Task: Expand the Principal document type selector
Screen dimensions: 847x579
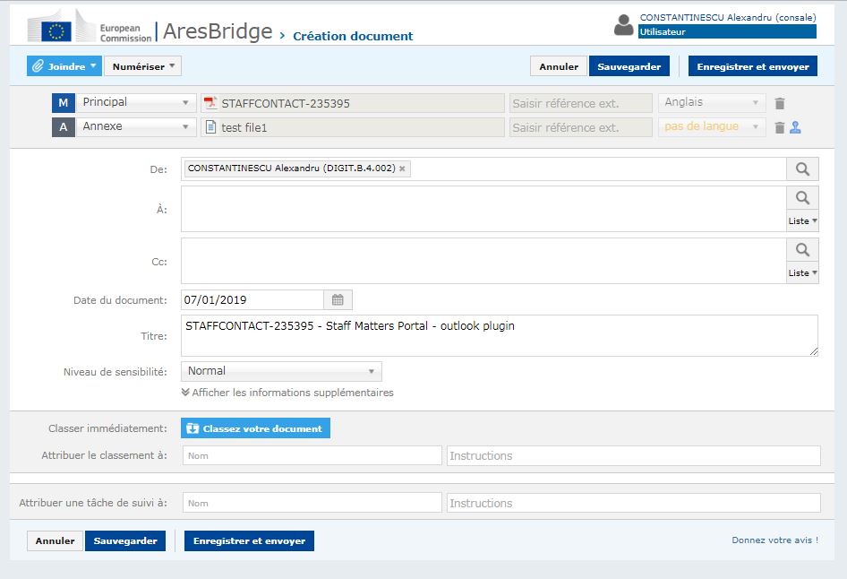Action: pyautogui.click(x=135, y=103)
